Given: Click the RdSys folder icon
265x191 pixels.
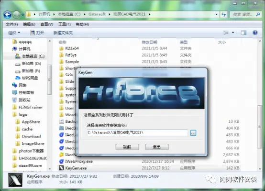Looking at the screenshot, I should tap(61, 55).
